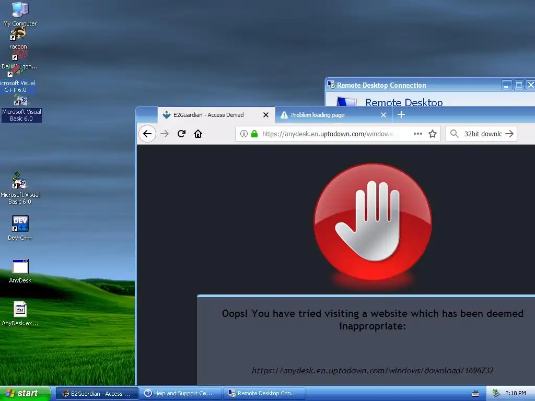Reload the current page
The height and width of the screenshot is (401, 535).
181,134
